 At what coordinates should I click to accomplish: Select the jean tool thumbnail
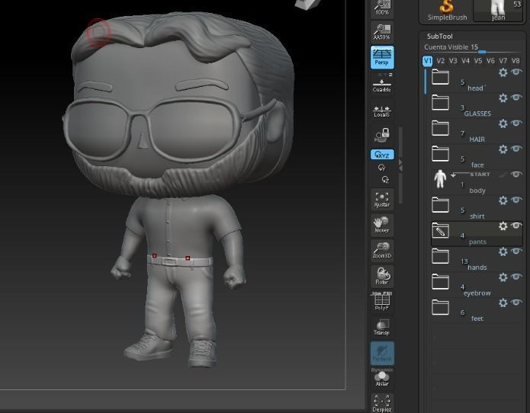(498, 11)
